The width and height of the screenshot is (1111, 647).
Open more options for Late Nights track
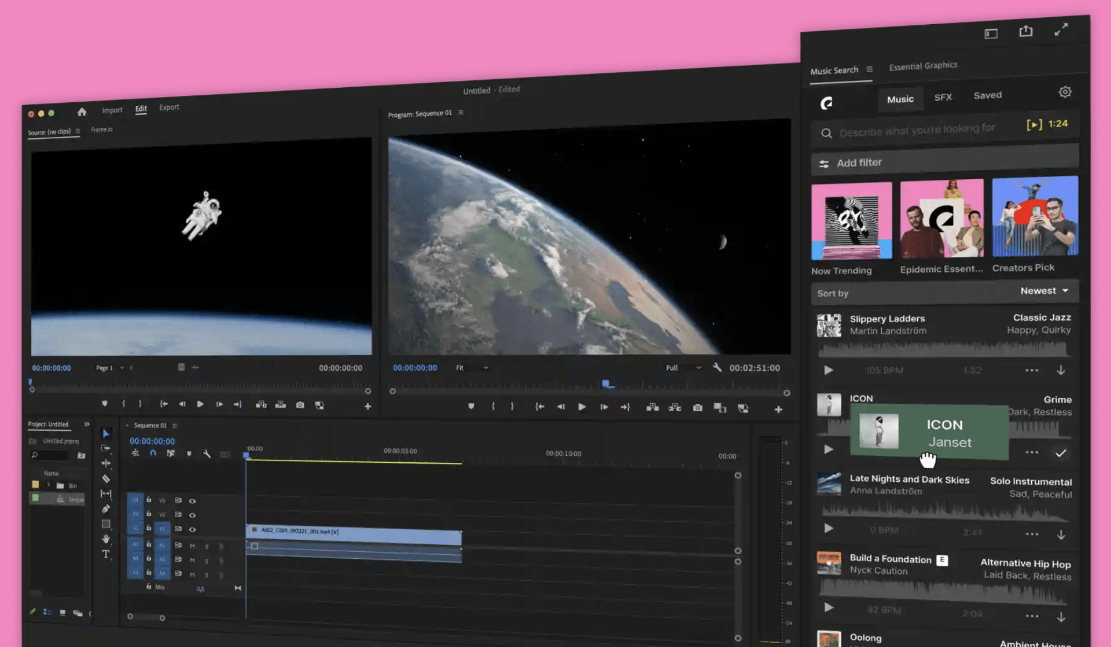(1031, 534)
